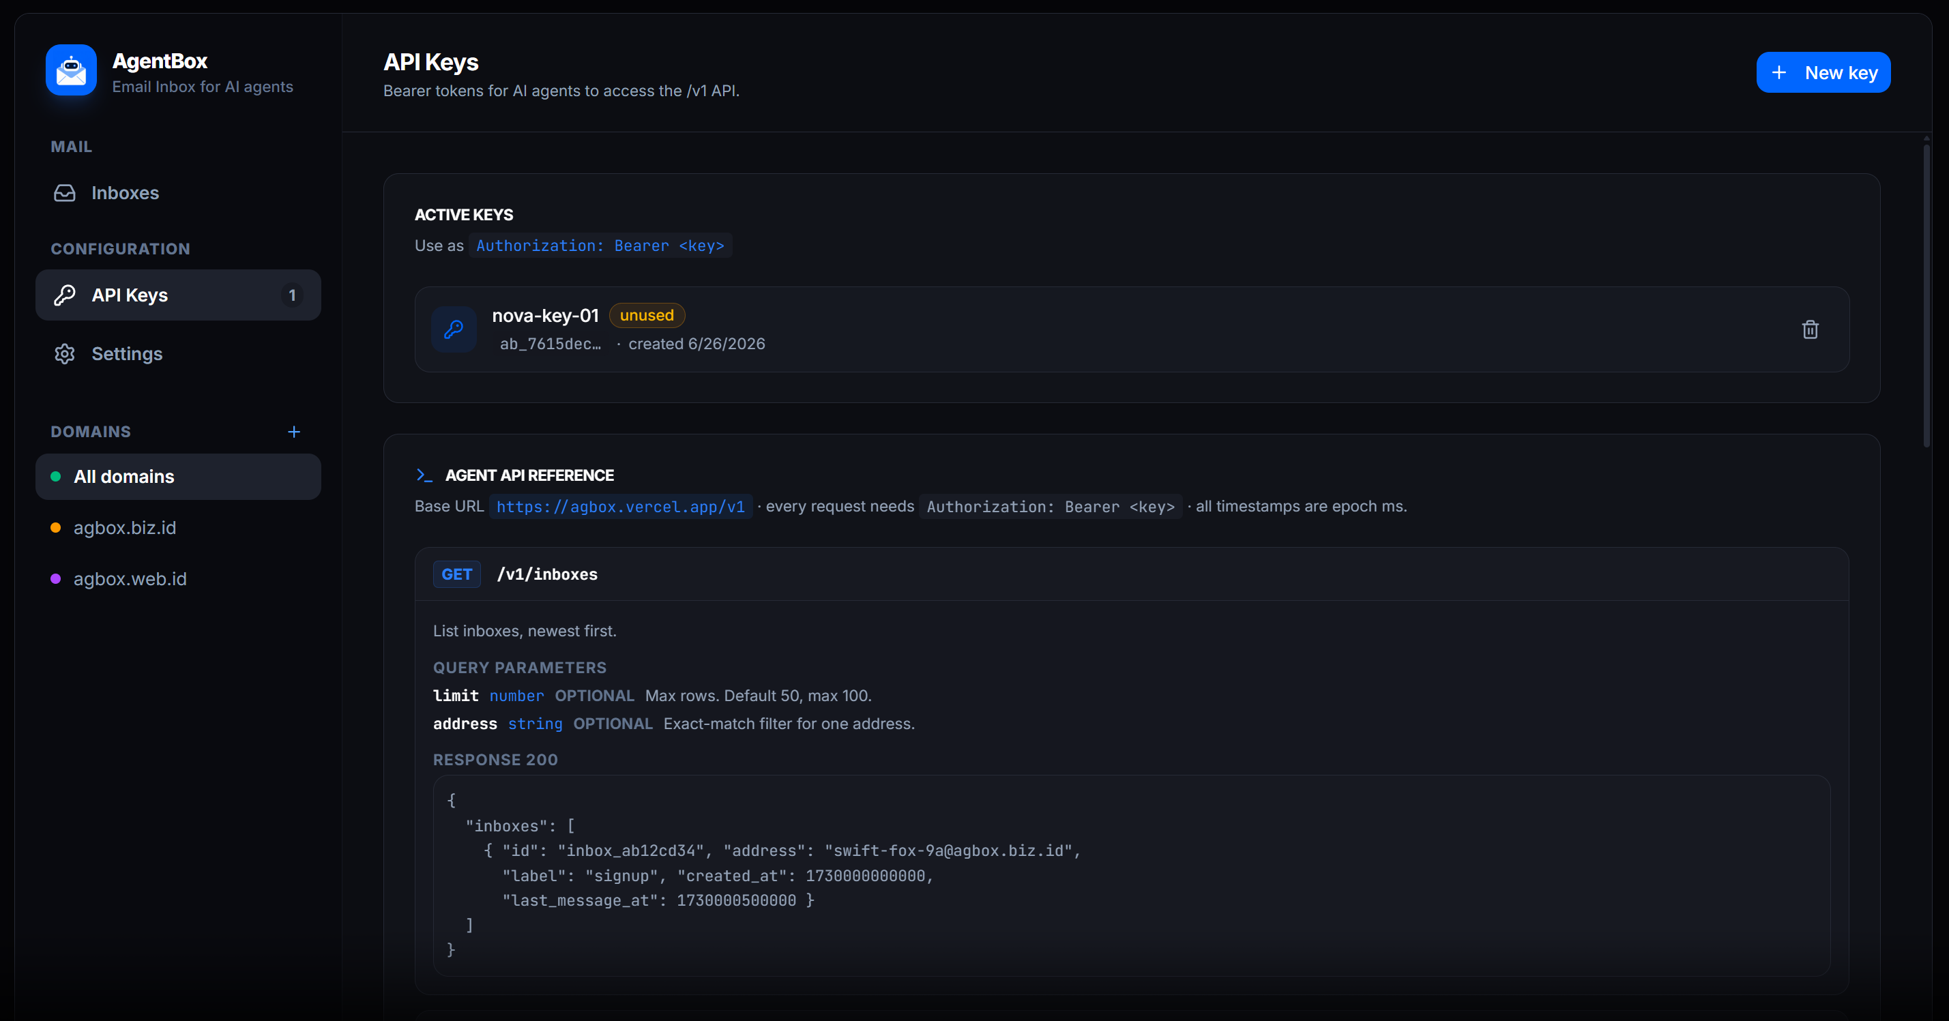Open the https://agbox.vercel.app/v1 base URL
The height and width of the screenshot is (1021, 1949).
point(620,507)
